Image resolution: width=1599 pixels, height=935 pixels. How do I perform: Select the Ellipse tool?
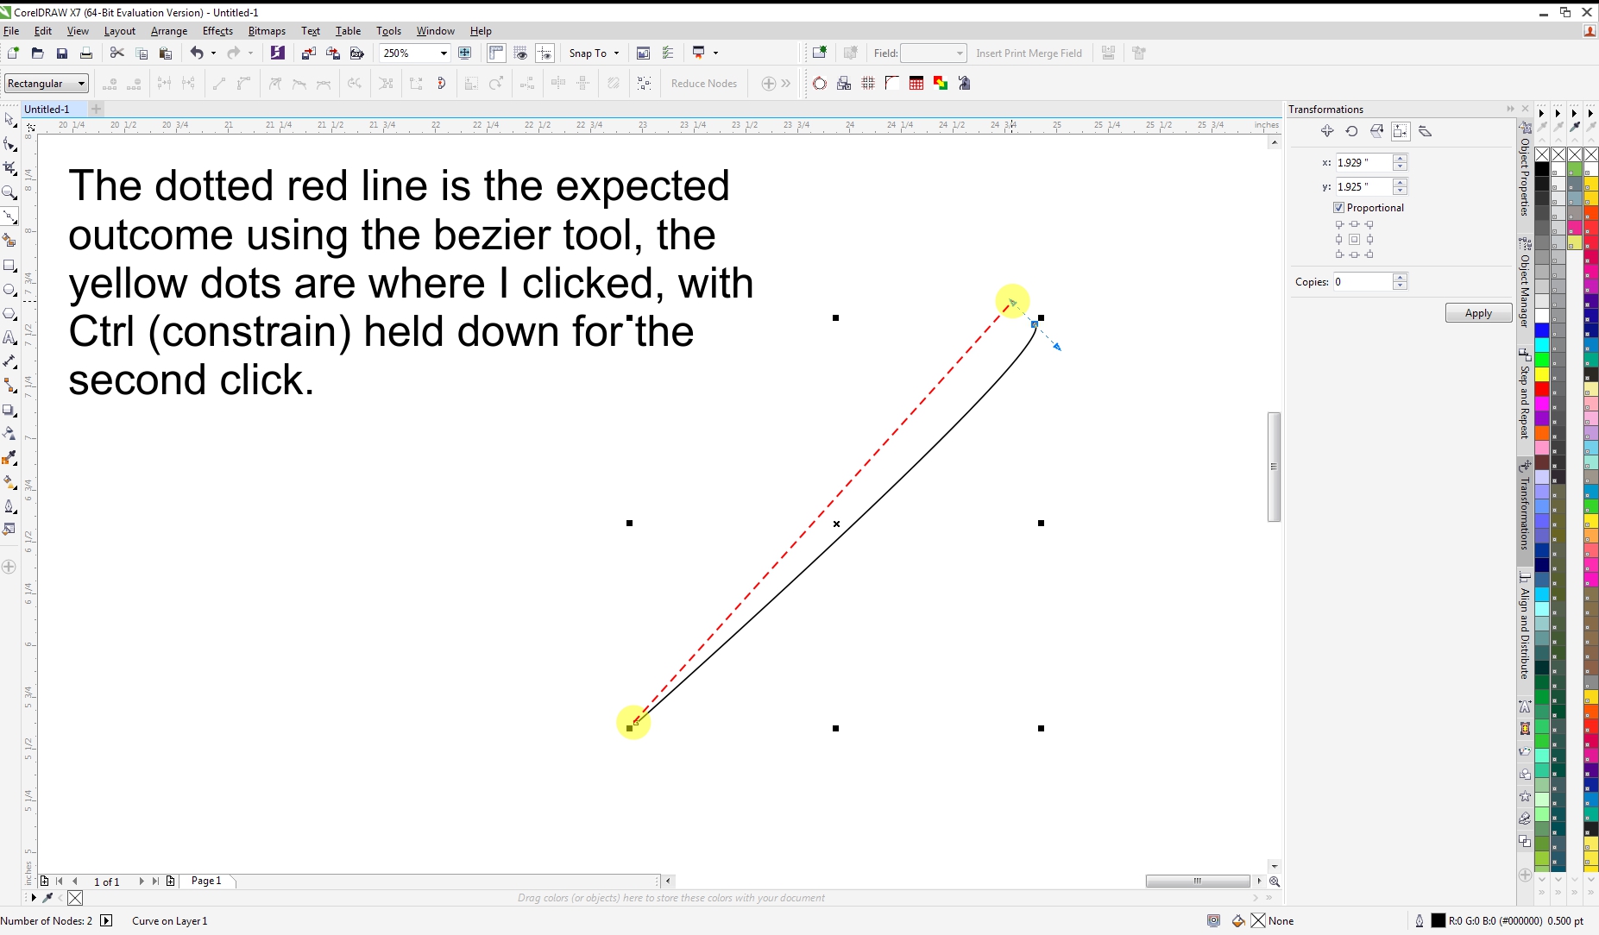pyautogui.click(x=9, y=290)
